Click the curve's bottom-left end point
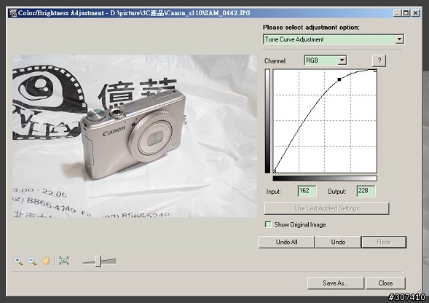Screen dimensions: 429x303 (x=275, y=171)
